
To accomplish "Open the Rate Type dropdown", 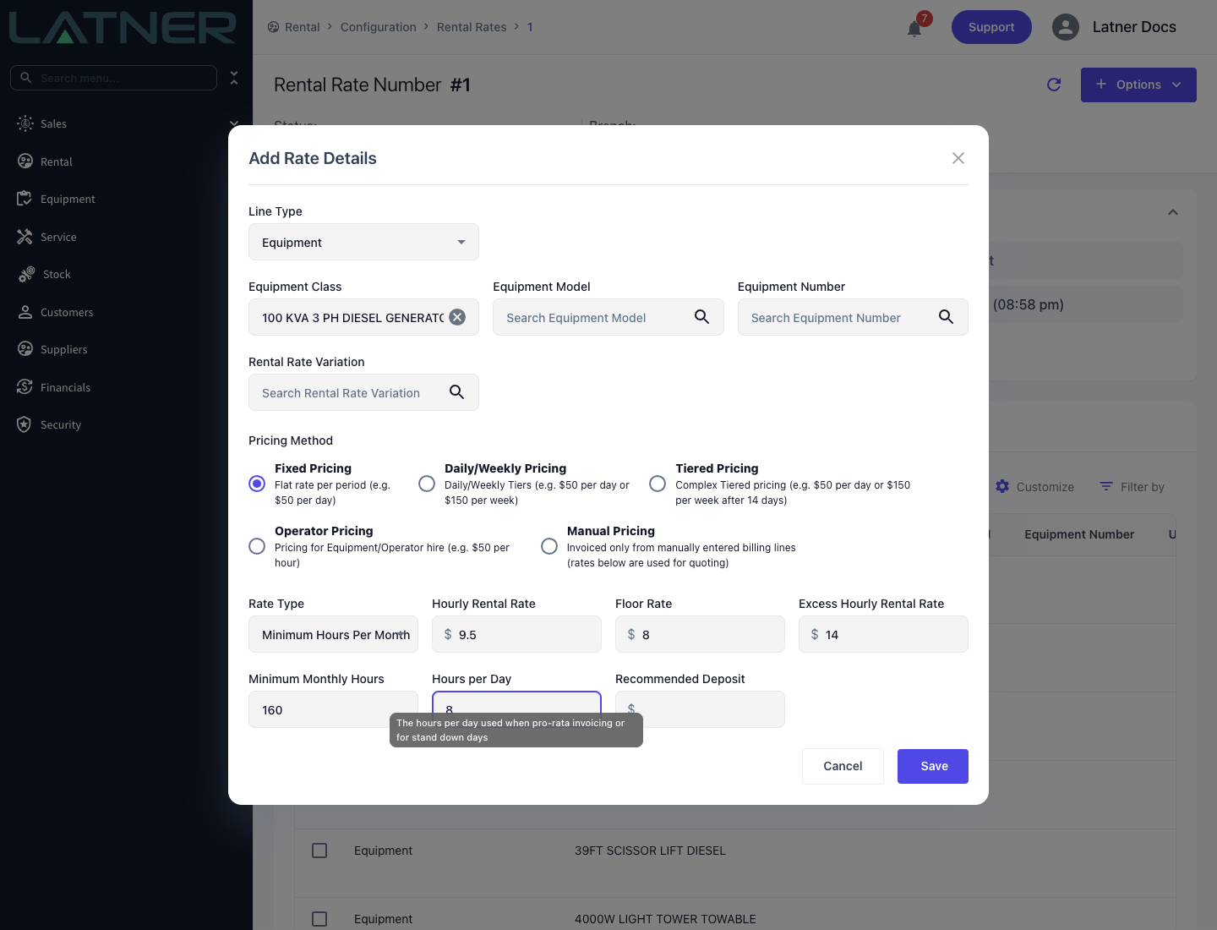I will tap(333, 634).
